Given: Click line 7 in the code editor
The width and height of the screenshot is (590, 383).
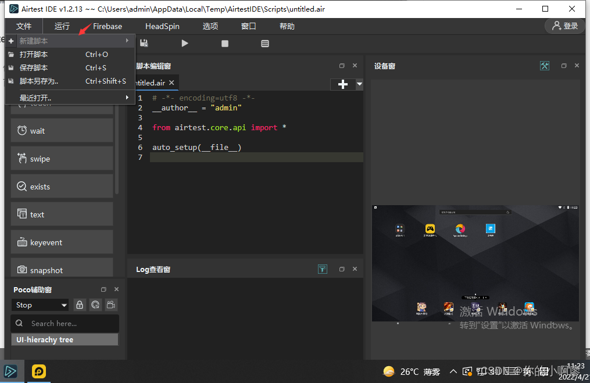Looking at the screenshot, I should tap(256, 158).
